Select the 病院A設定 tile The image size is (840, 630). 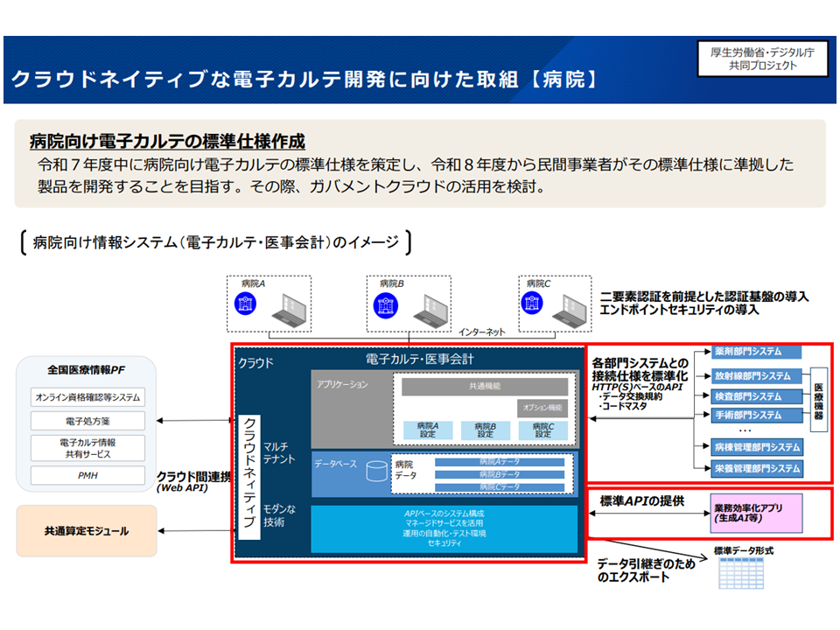pyautogui.click(x=427, y=430)
